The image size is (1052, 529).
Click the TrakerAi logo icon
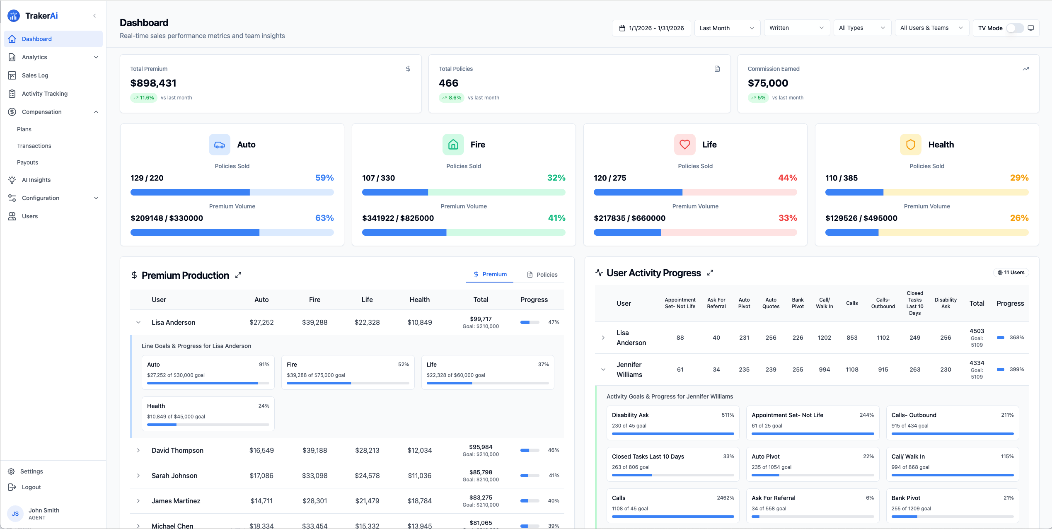14,16
